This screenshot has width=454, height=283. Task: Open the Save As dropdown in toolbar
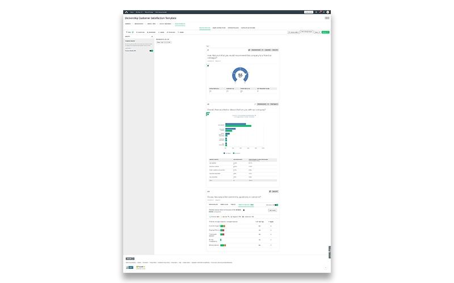[317, 32]
